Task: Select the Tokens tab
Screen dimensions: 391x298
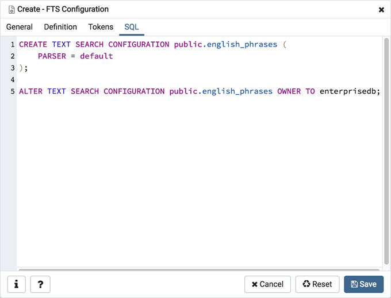Action: tap(101, 27)
